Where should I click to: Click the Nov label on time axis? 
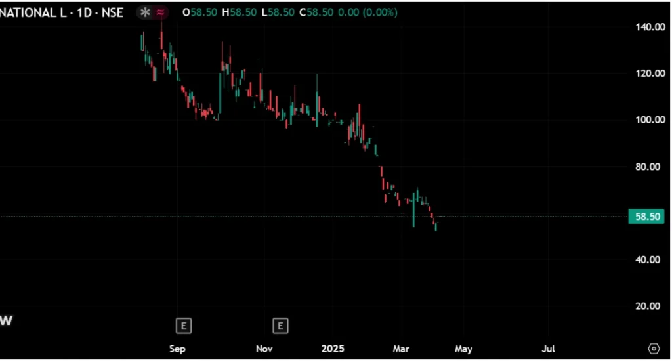click(264, 349)
